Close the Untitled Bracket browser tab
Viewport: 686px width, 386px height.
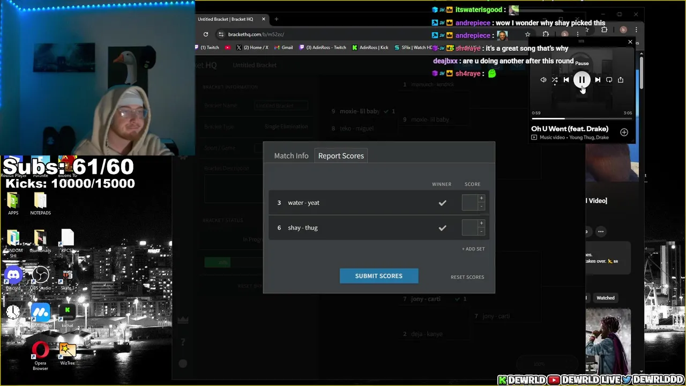point(263,19)
